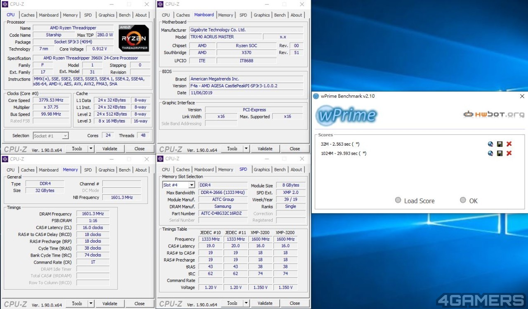Click the Command Rate value 1T

93,262
